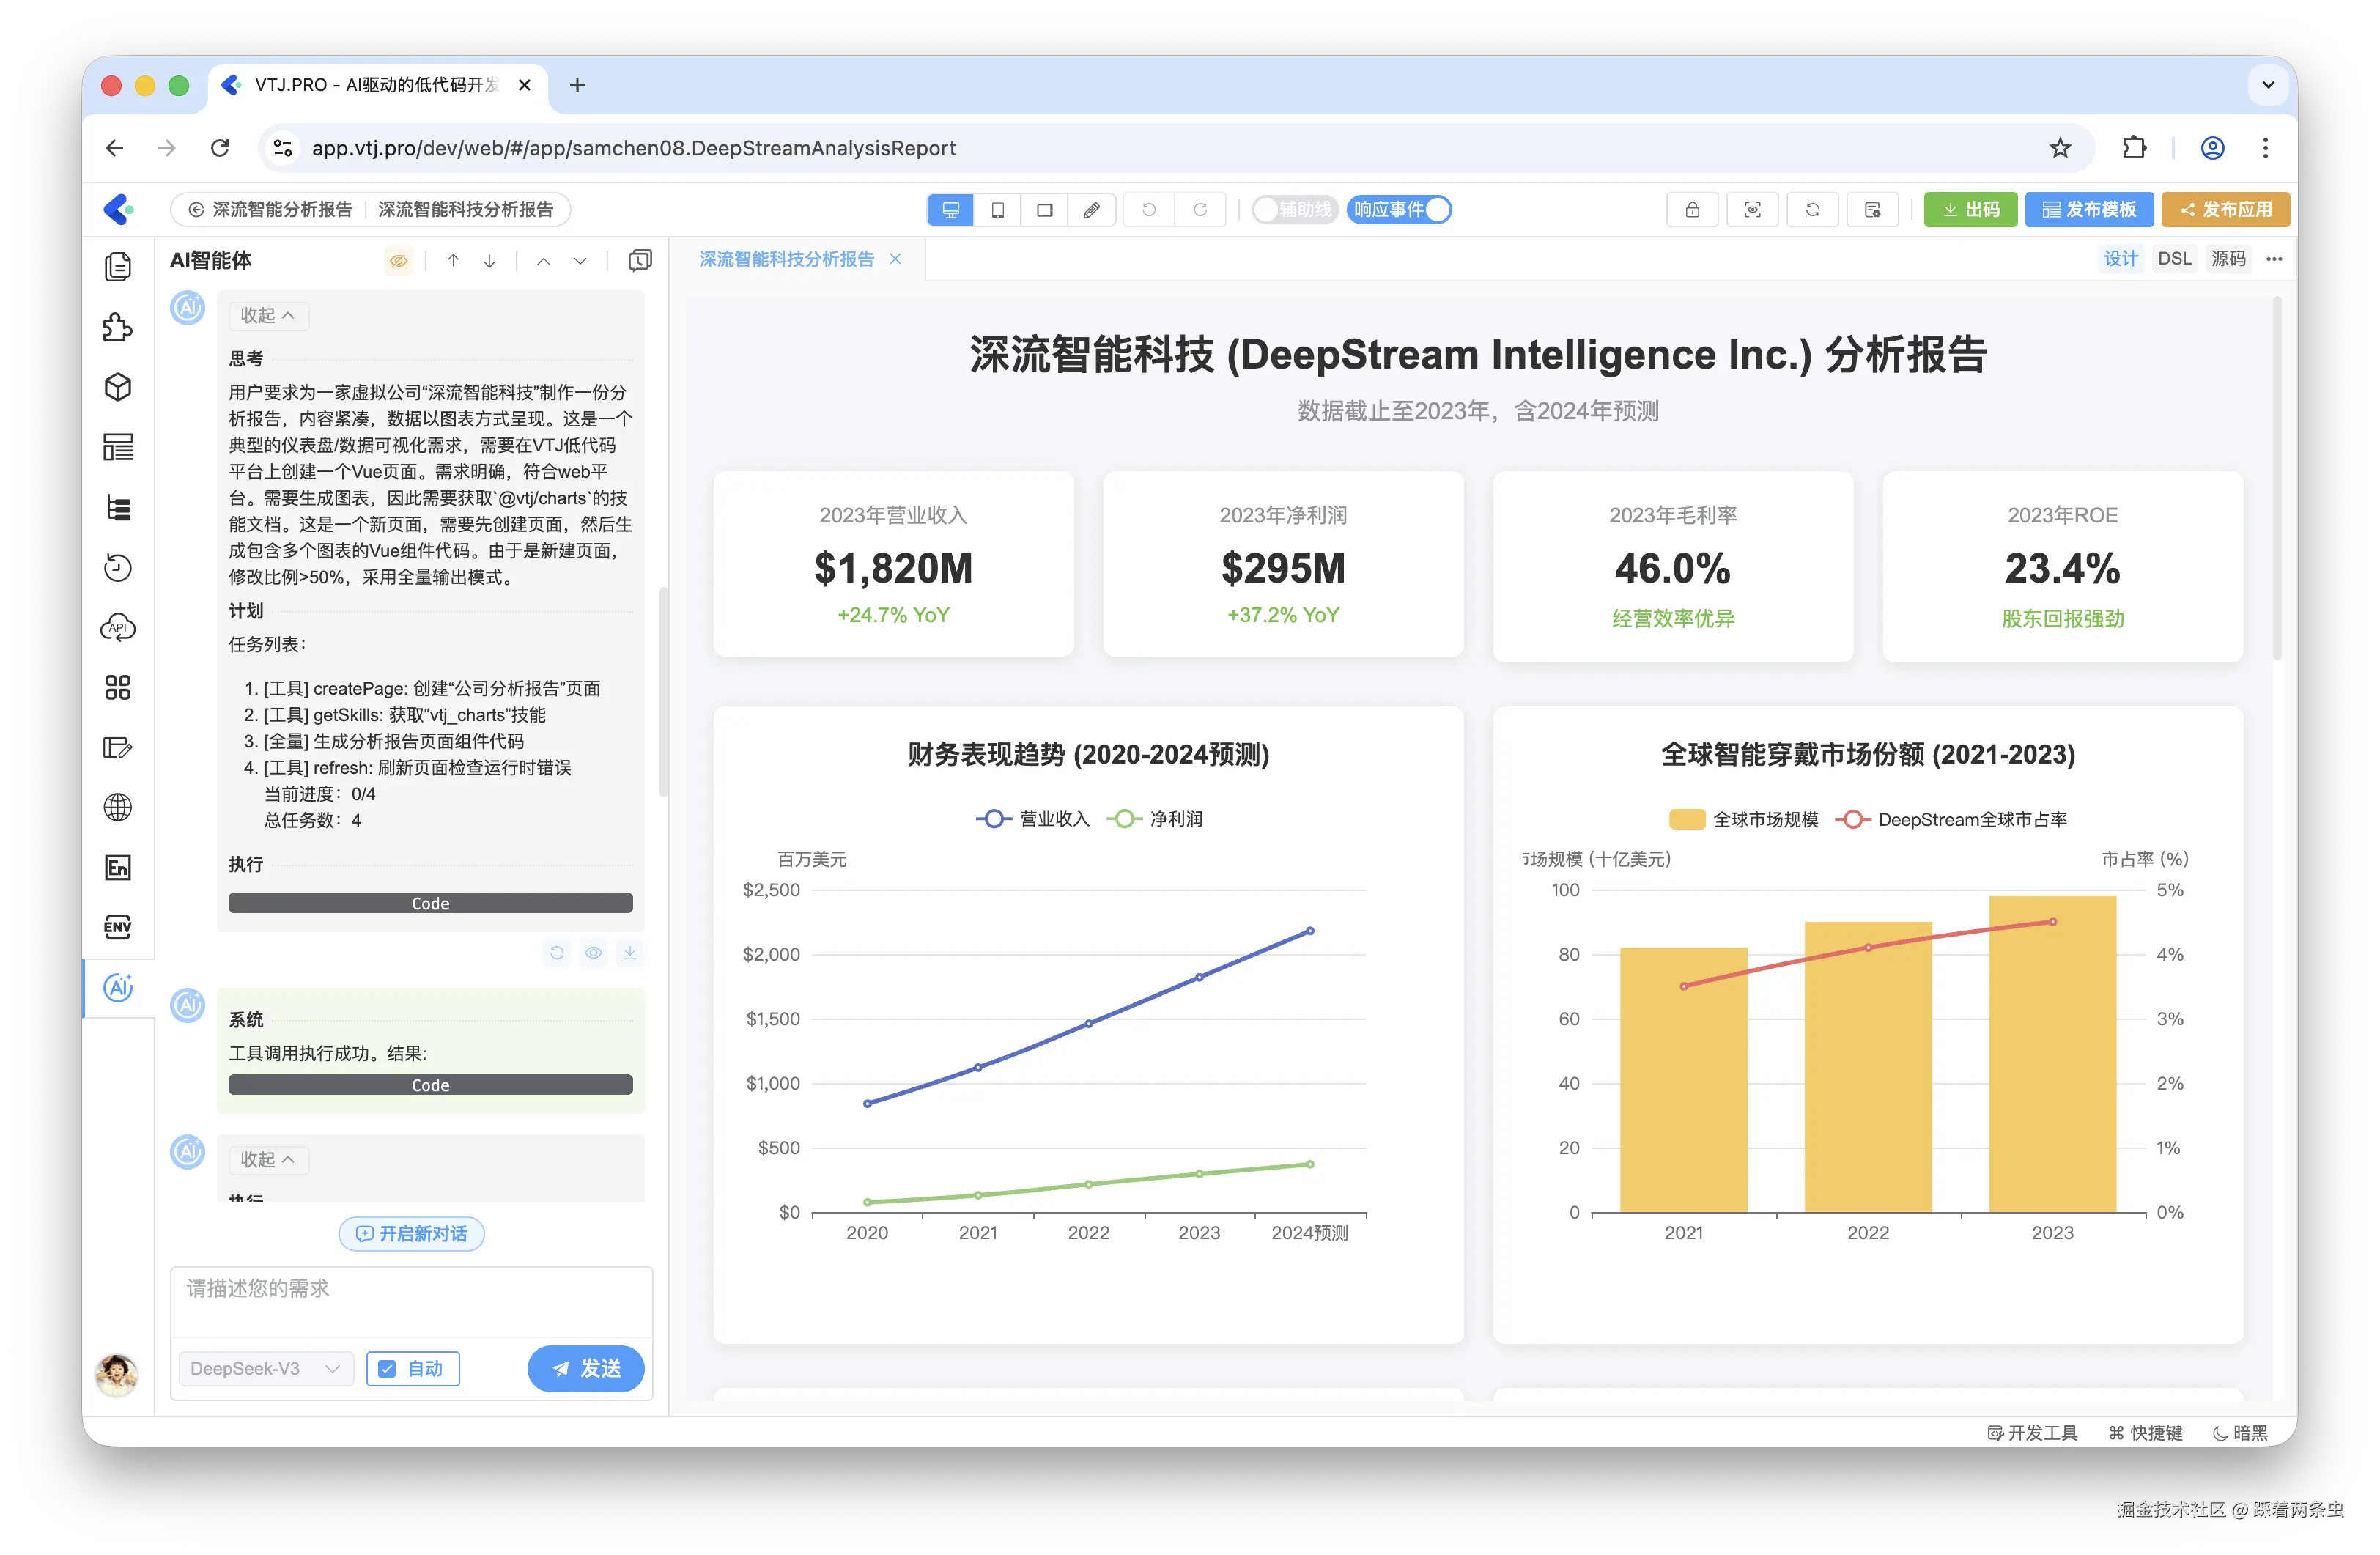
Task: Click 开启新对话 new conversation button
Action: [x=412, y=1234]
